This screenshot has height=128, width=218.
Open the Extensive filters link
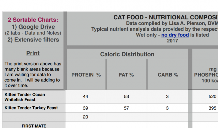37,40
